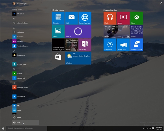Screen dimensions: 164x131
Task: Open the OneNote tile
Action: click(x=85, y=45)
